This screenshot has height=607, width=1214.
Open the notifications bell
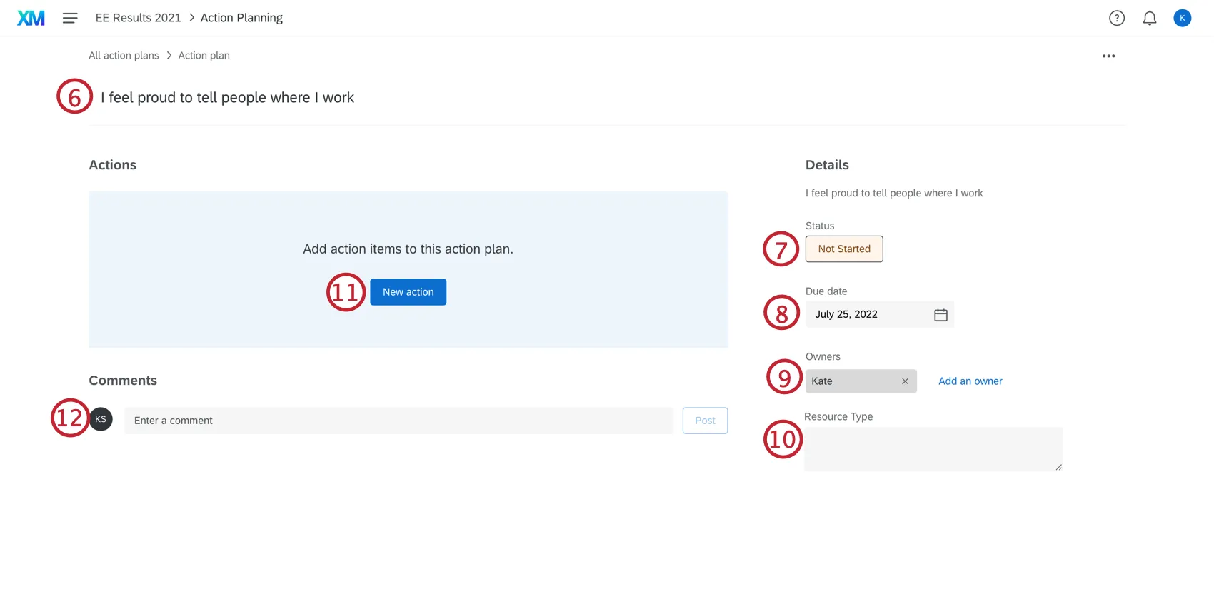pos(1149,19)
